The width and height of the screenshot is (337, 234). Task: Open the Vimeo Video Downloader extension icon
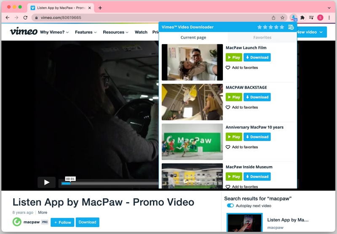coord(293,18)
